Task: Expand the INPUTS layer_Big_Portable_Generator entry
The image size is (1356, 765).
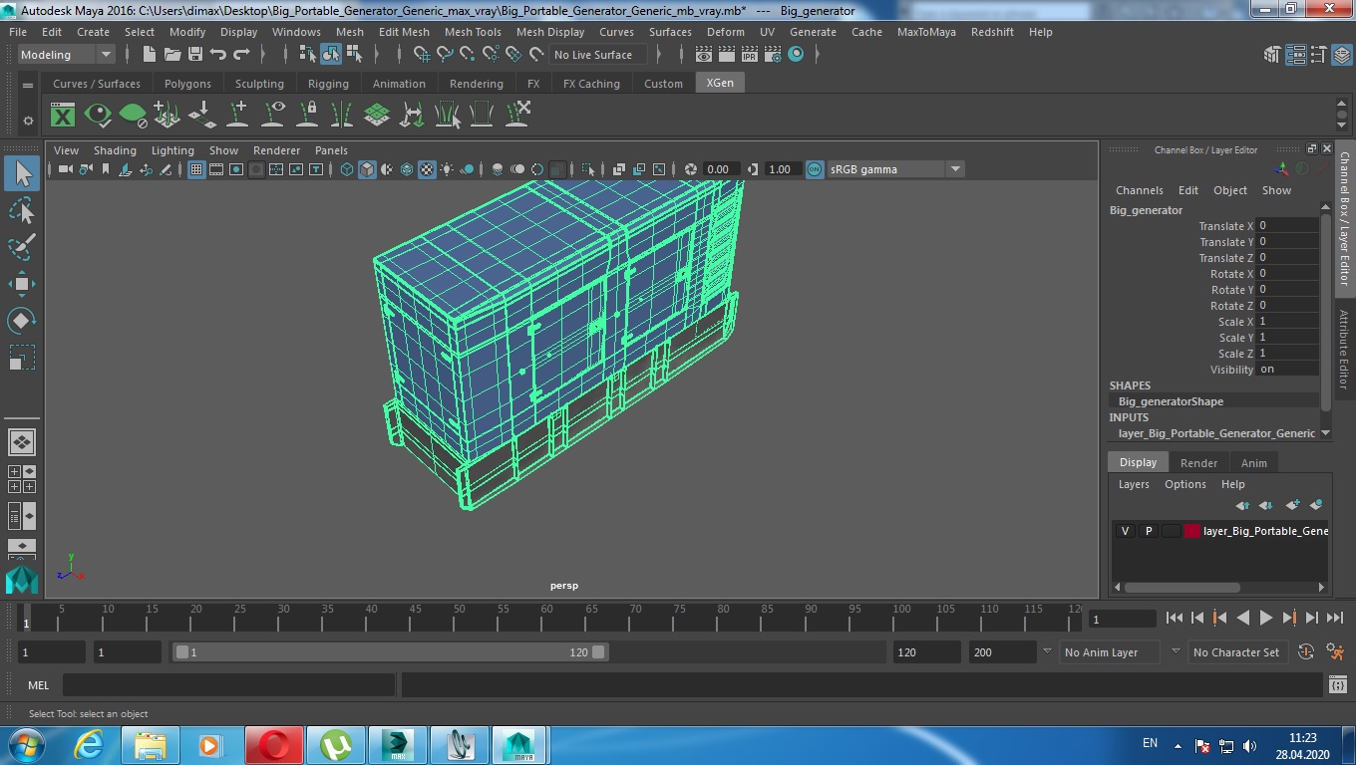Action: (x=1216, y=433)
